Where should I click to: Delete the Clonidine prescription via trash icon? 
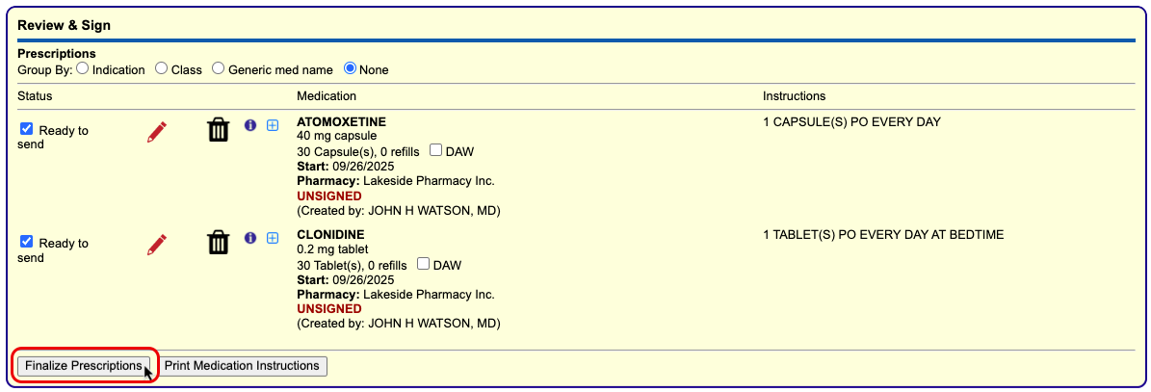(219, 243)
